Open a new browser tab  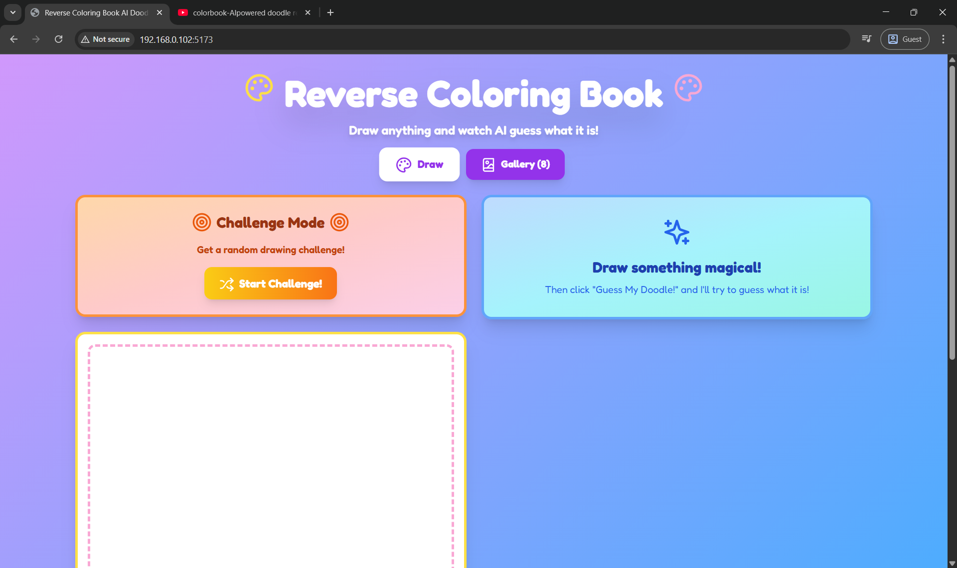[x=330, y=12]
